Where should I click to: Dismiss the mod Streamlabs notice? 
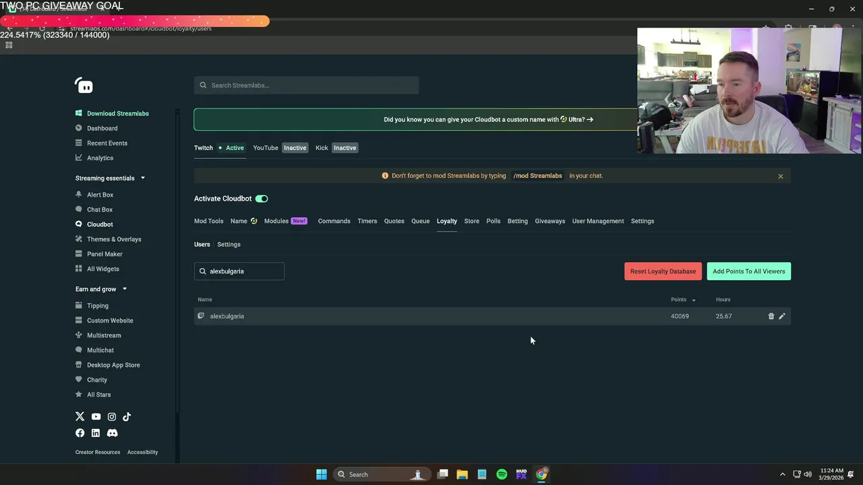[781, 176]
